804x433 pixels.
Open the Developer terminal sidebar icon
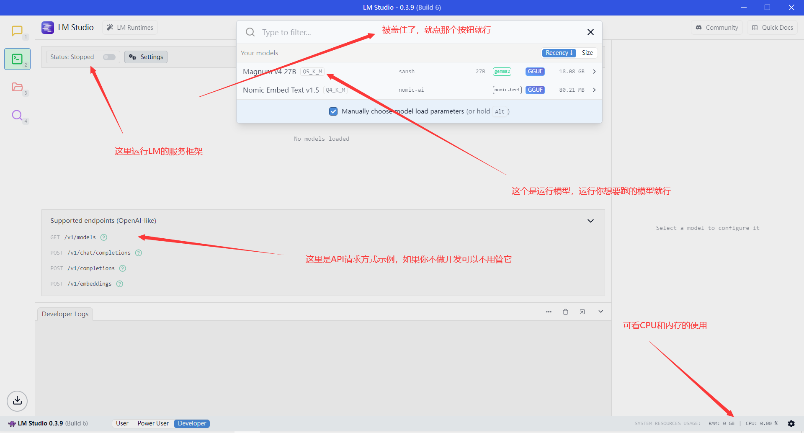[x=17, y=59]
